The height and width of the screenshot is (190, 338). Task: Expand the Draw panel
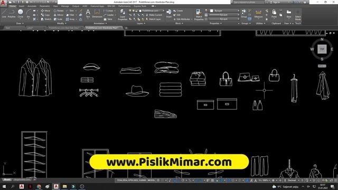click(20, 23)
